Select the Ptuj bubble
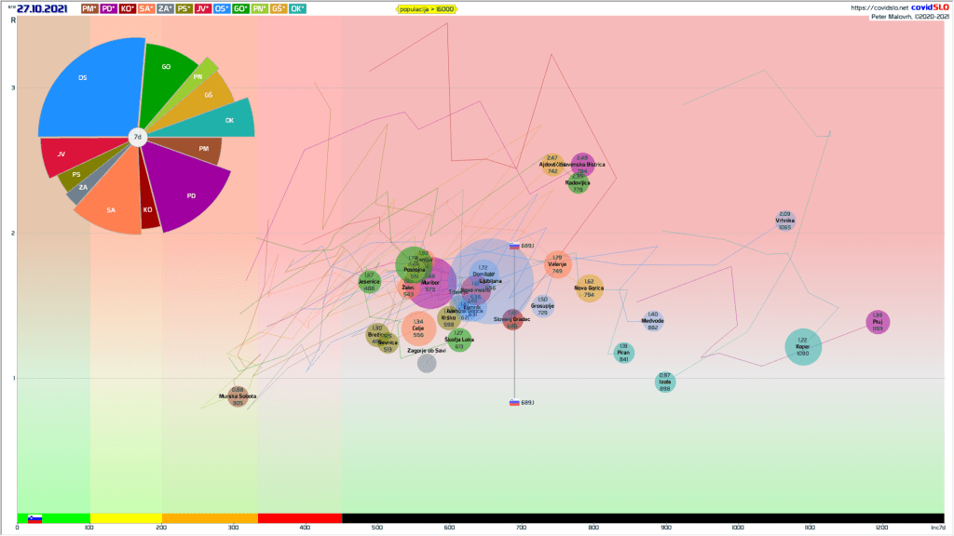The image size is (954, 536). pyautogui.click(x=878, y=322)
